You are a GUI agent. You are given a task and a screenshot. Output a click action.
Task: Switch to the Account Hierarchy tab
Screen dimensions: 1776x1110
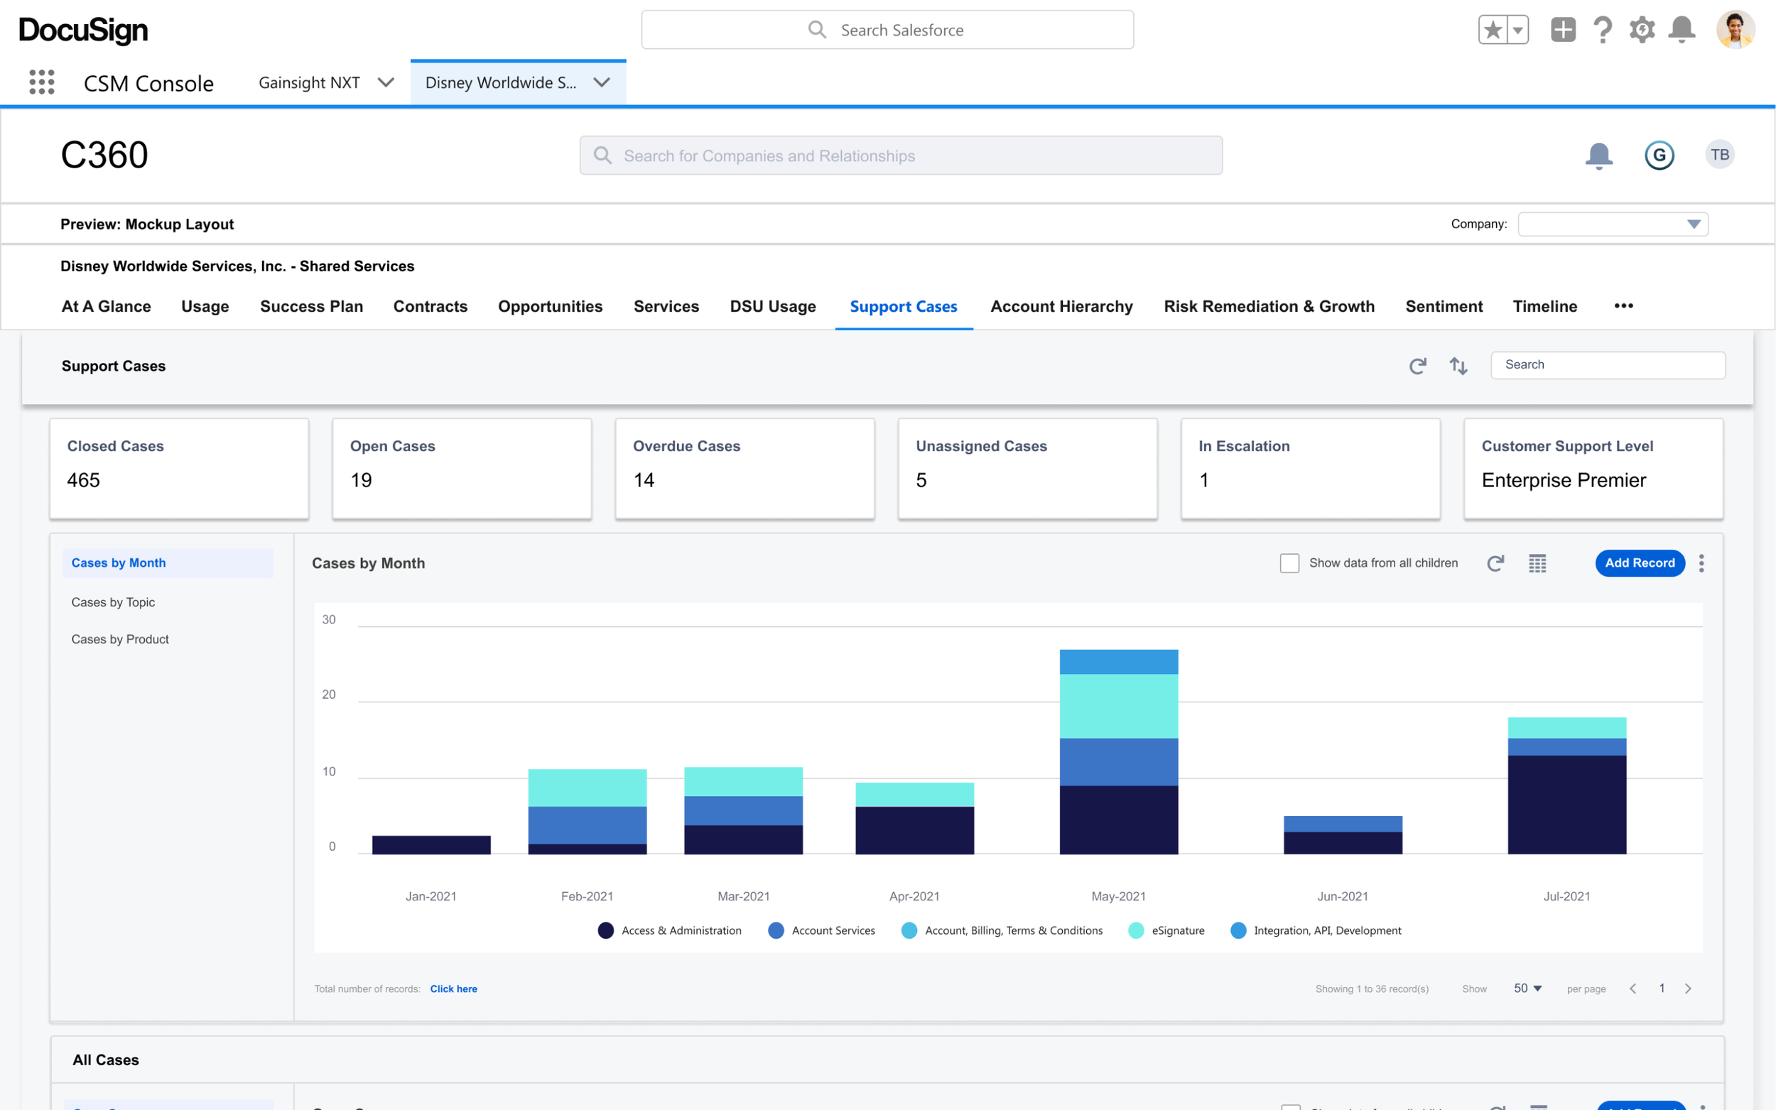[x=1061, y=306]
